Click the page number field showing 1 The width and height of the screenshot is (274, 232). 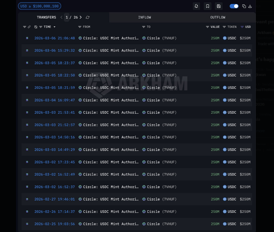click(67, 17)
